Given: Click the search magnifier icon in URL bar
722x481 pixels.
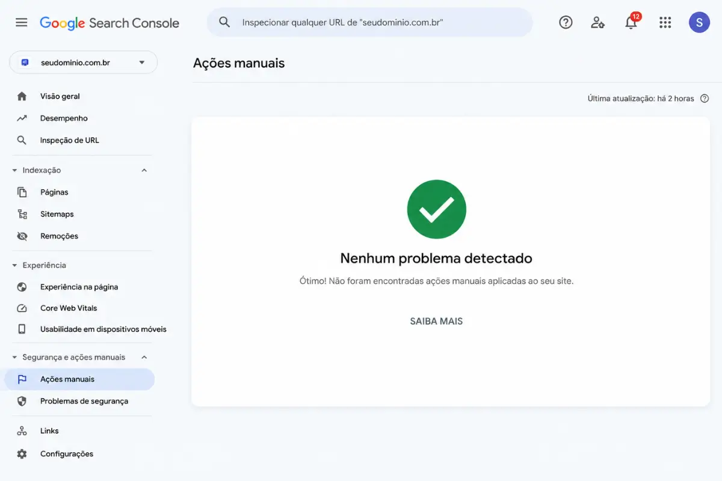Looking at the screenshot, I should (x=224, y=22).
